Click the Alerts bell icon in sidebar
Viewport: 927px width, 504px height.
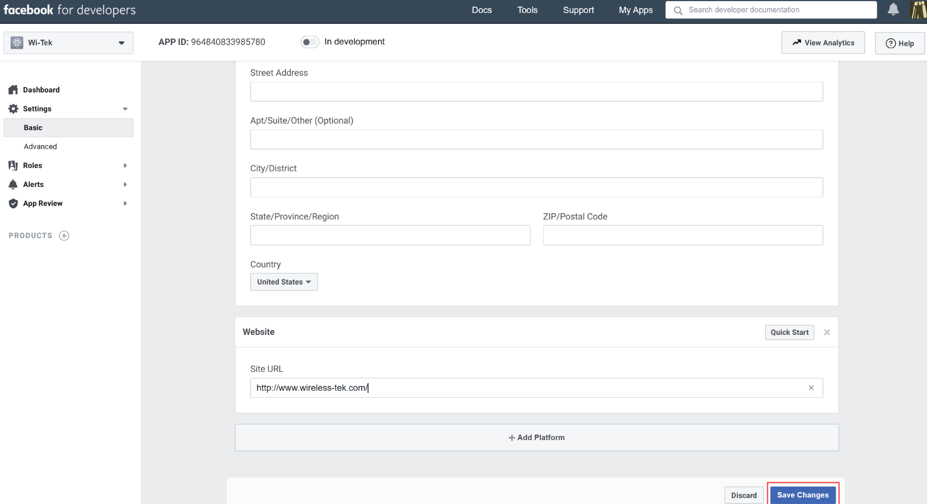tap(13, 184)
